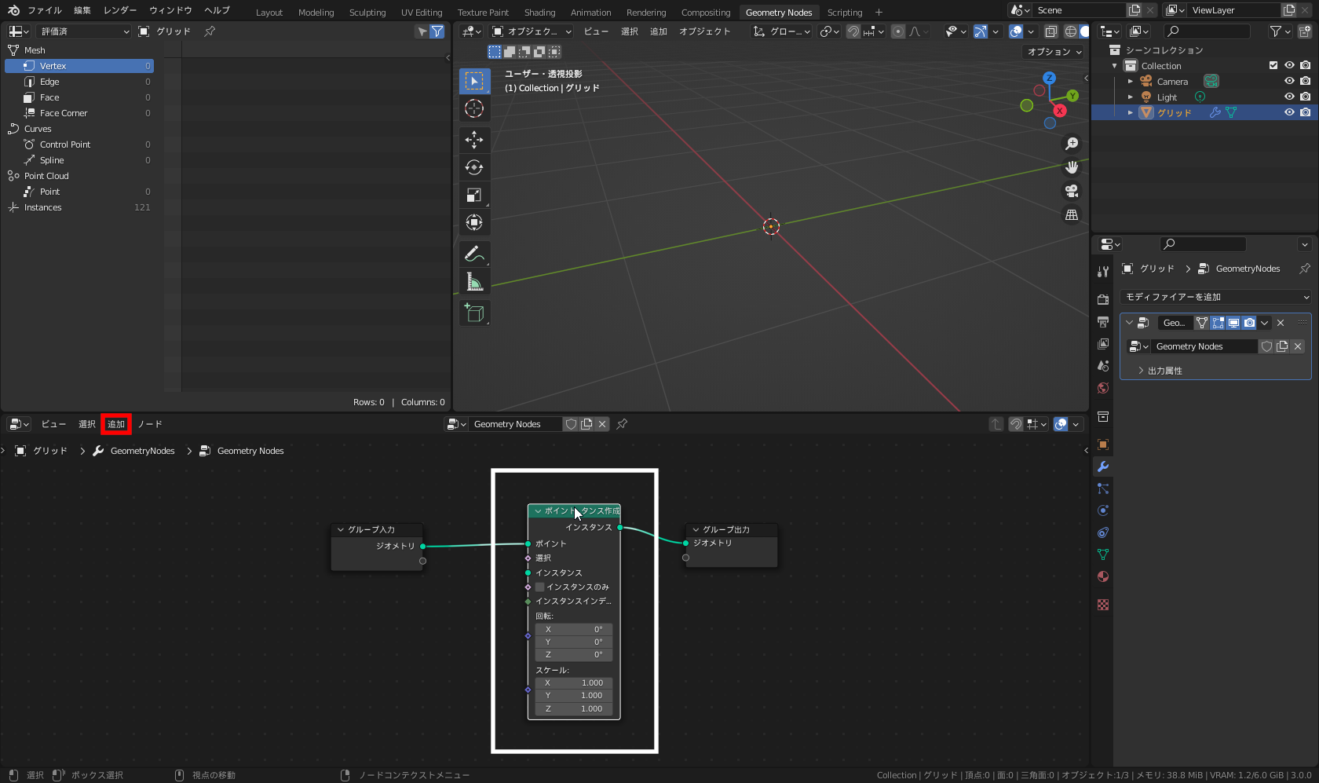The image size is (1319, 783).
Task: Hide the Camera object in outliner
Action: pos(1289,81)
